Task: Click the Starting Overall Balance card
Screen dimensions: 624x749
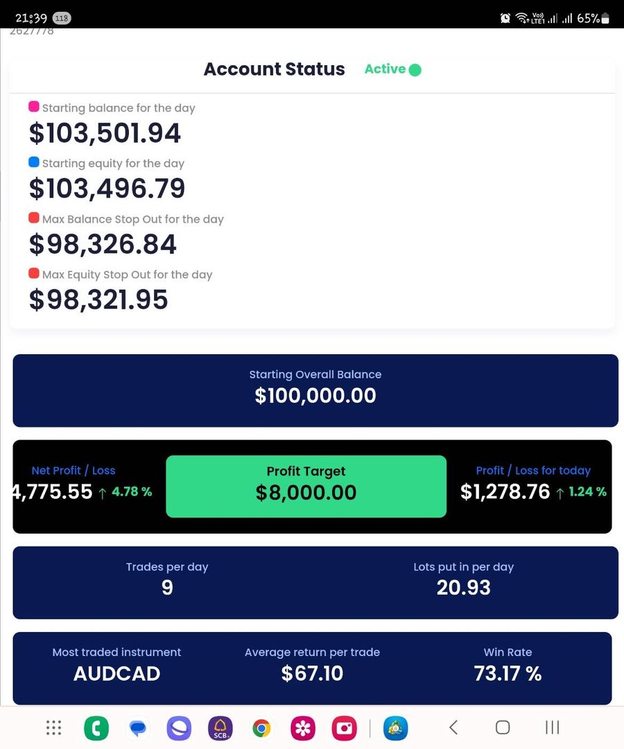Action: (x=315, y=391)
